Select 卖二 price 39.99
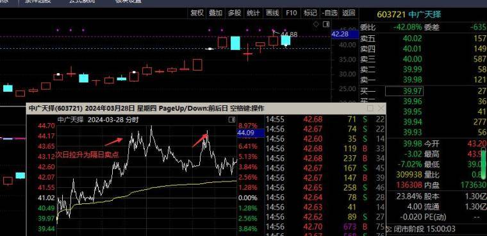This screenshot has width=487, height=236. [413, 69]
